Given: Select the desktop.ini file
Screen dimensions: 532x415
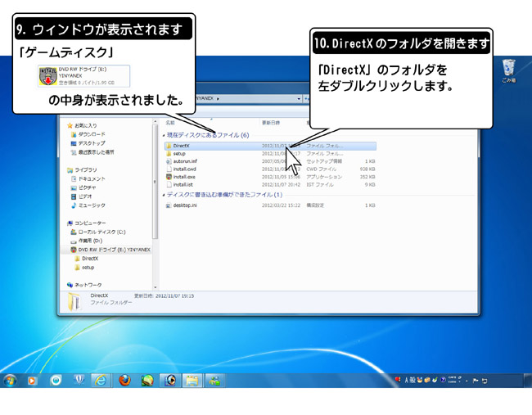Looking at the screenshot, I should point(270,205).
